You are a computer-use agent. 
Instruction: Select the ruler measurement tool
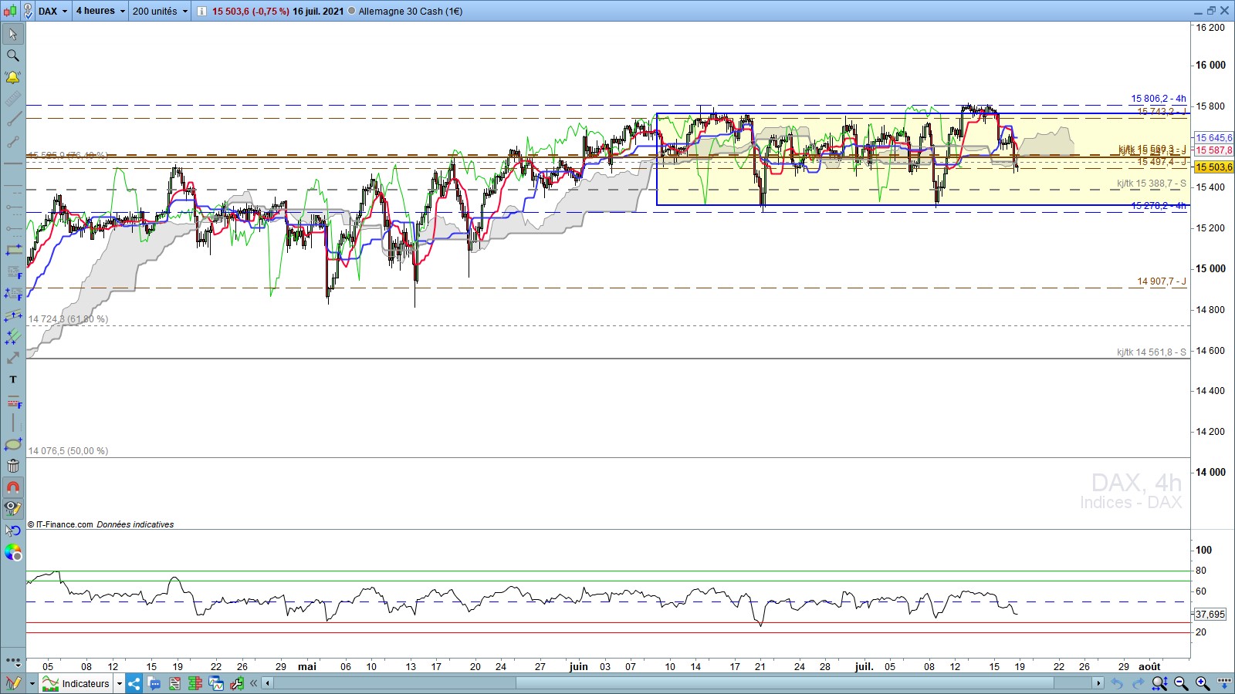pyautogui.click(x=13, y=99)
